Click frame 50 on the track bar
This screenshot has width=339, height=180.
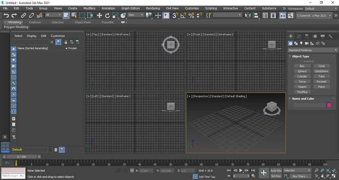[170, 163]
